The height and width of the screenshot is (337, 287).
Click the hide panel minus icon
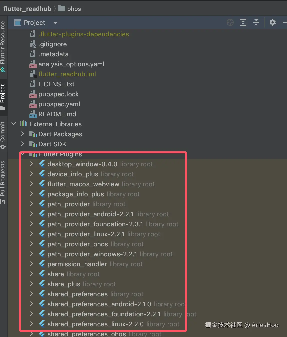(x=285, y=23)
